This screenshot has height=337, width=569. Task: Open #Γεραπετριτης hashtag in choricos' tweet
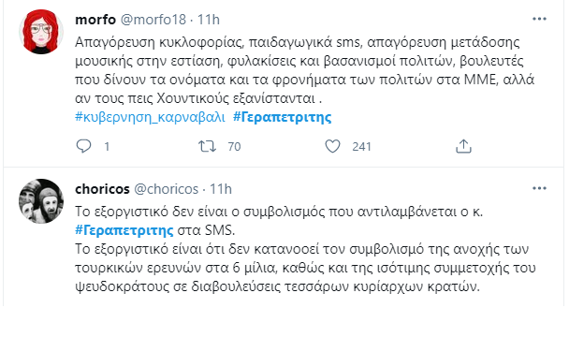124,230
